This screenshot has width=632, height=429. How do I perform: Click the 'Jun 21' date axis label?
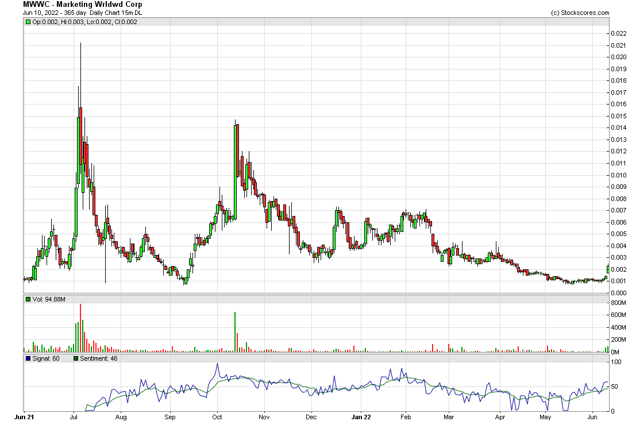pyautogui.click(x=24, y=417)
